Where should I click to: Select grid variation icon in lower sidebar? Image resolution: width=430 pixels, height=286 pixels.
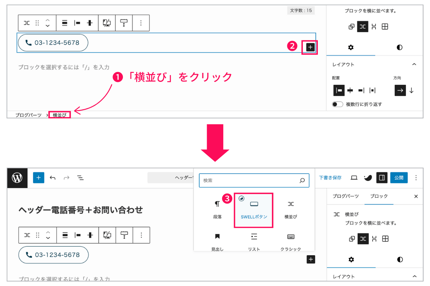pyautogui.click(x=385, y=239)
